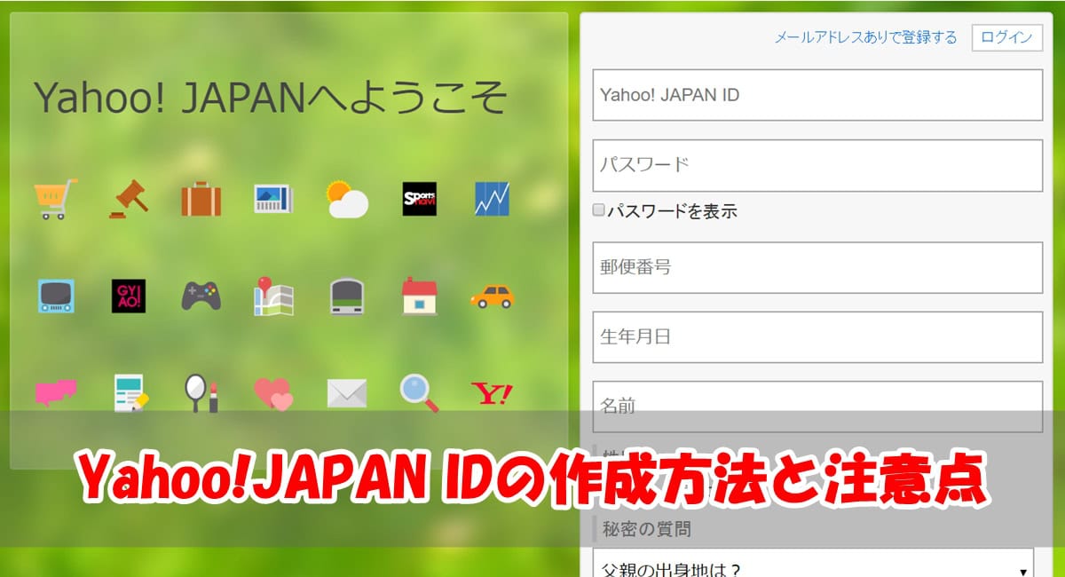Click the Yahoo! JAPANへようこそ heading
The image size is (1065, 577).
coord(271,97)
